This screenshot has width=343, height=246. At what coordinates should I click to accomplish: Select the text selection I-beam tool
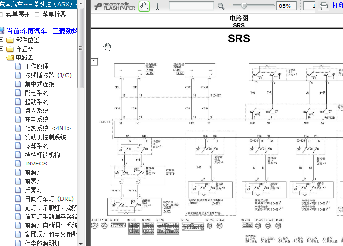tap(158, 6)
